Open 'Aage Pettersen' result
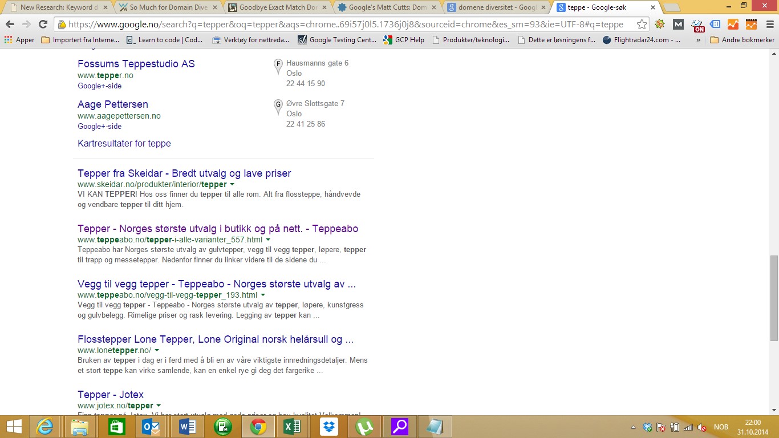Viewport: 779px width, 438px height. pos(113,104)
